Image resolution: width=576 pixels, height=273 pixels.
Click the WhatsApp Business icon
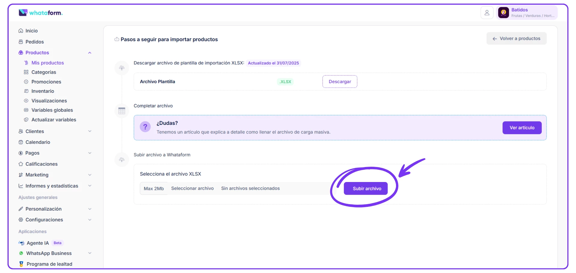pyautogui.click(x=21, y=253)
